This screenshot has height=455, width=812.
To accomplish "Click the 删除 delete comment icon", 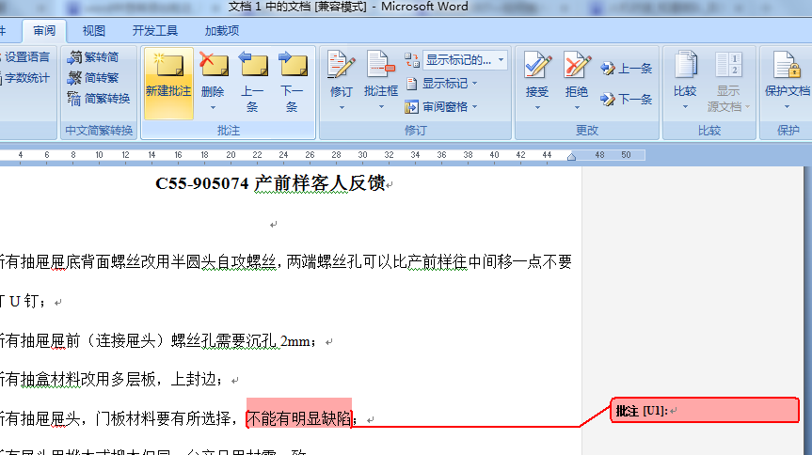I will pos(213,65).
